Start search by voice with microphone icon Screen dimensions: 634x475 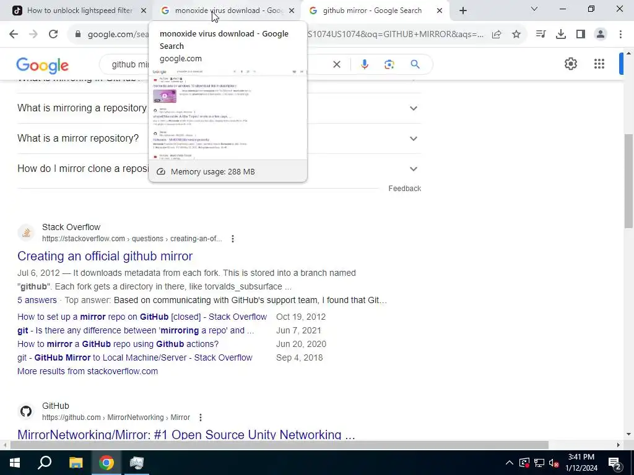pos(364,64)
